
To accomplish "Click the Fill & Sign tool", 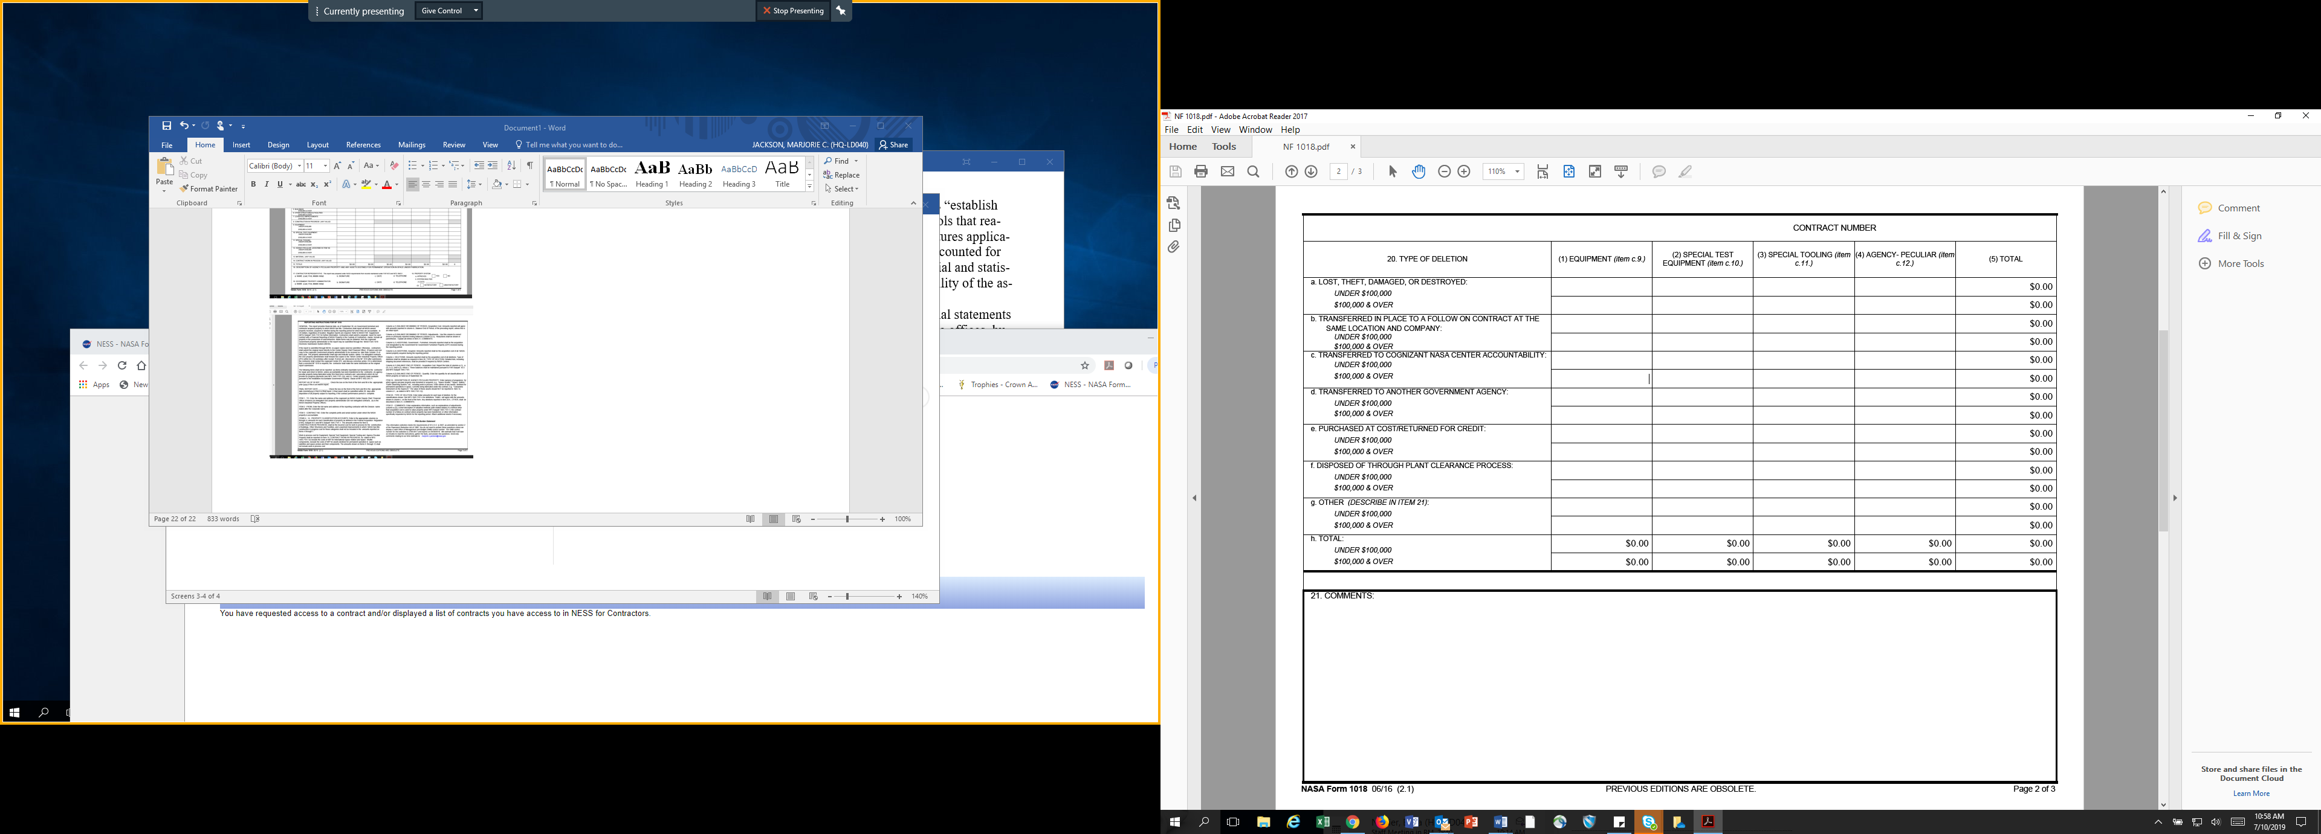I will click(x=2239, y=236).
